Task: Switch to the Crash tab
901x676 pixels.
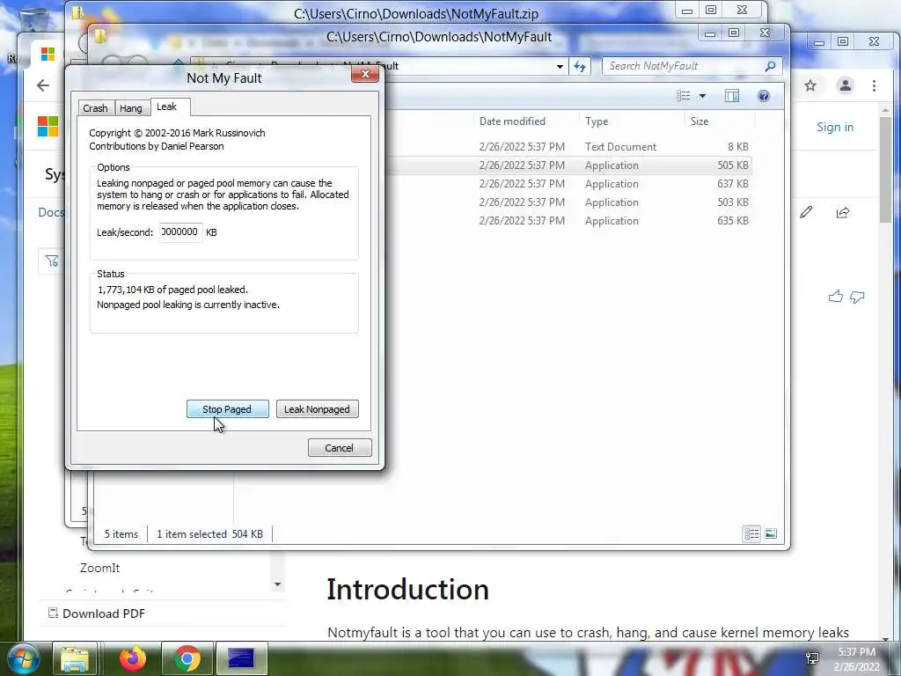Action: pyautogui.click(x=95, y=108)
